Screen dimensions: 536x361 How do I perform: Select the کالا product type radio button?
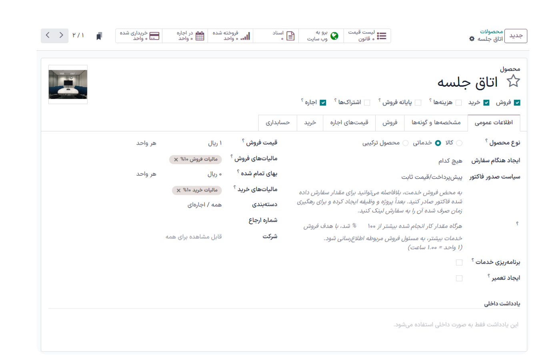459,143
